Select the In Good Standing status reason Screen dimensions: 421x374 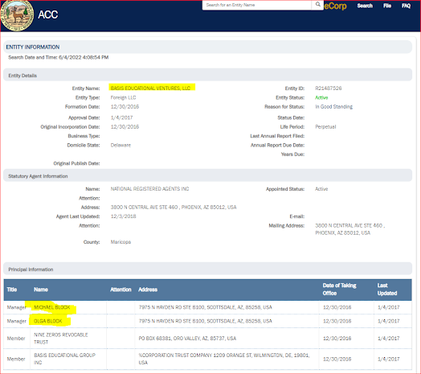pyautogui.click(x=333, y=107)
